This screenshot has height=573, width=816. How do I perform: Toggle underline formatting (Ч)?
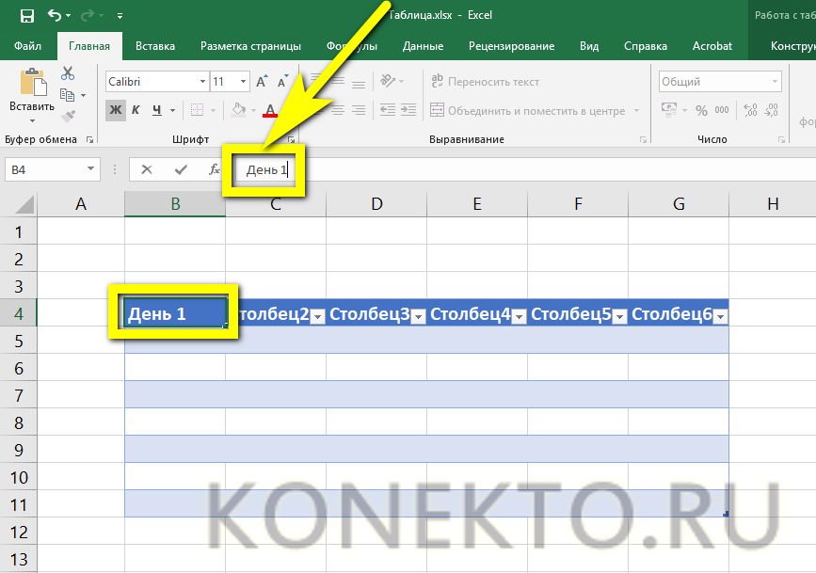click(157, 110)
